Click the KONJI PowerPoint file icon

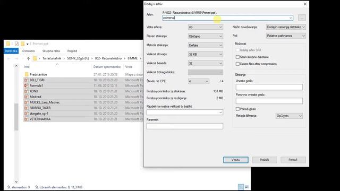[26, 91]
